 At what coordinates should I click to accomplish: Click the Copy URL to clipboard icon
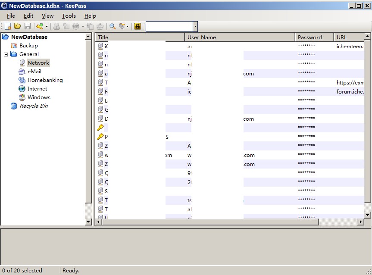(x=90, y=26)
